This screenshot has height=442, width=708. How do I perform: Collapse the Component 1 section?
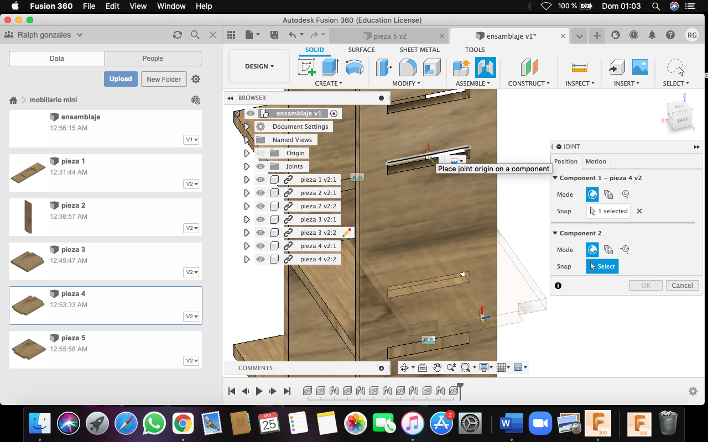click(555, 178)
